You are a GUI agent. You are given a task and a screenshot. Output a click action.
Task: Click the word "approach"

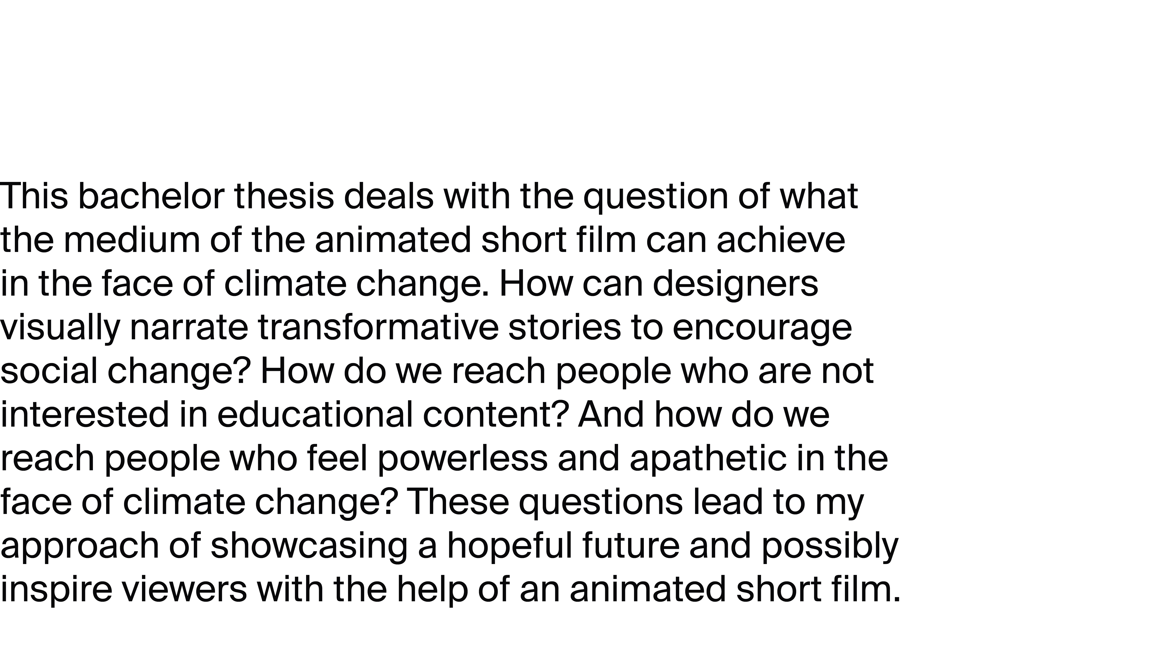tap(79, 546)
